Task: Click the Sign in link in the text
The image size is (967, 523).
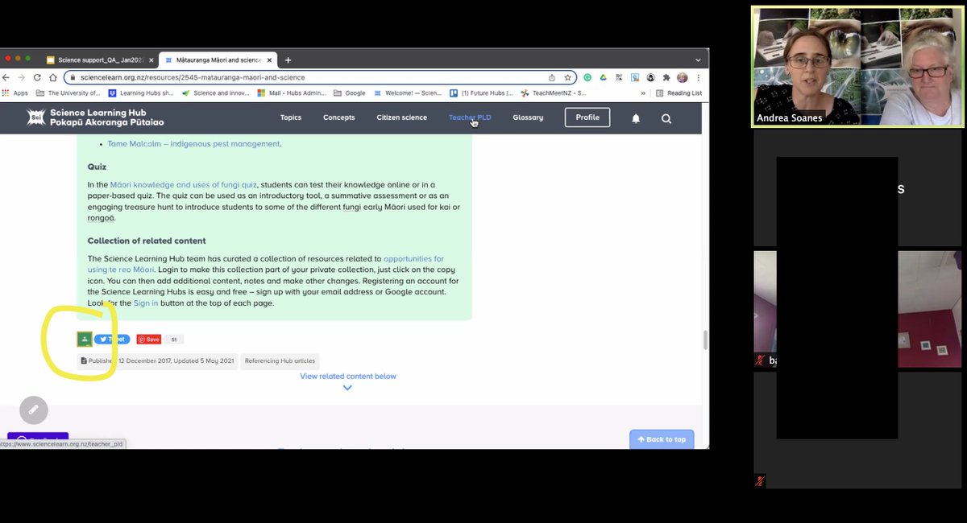Action: tap(146, 303)
